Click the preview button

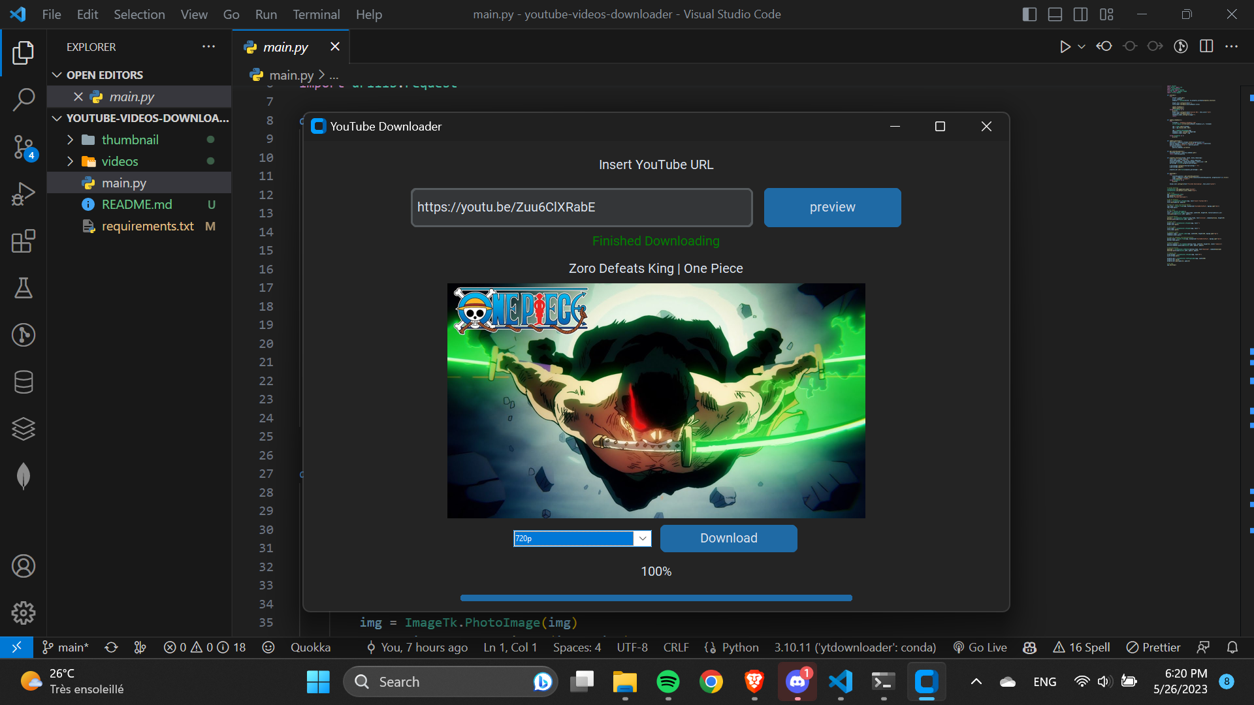(x=832, y=207)
